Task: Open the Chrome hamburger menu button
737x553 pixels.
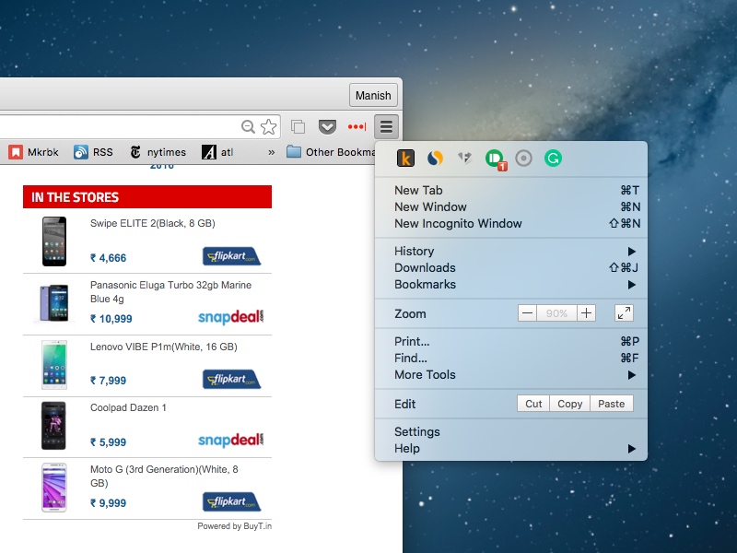Action: coord(386,126)
